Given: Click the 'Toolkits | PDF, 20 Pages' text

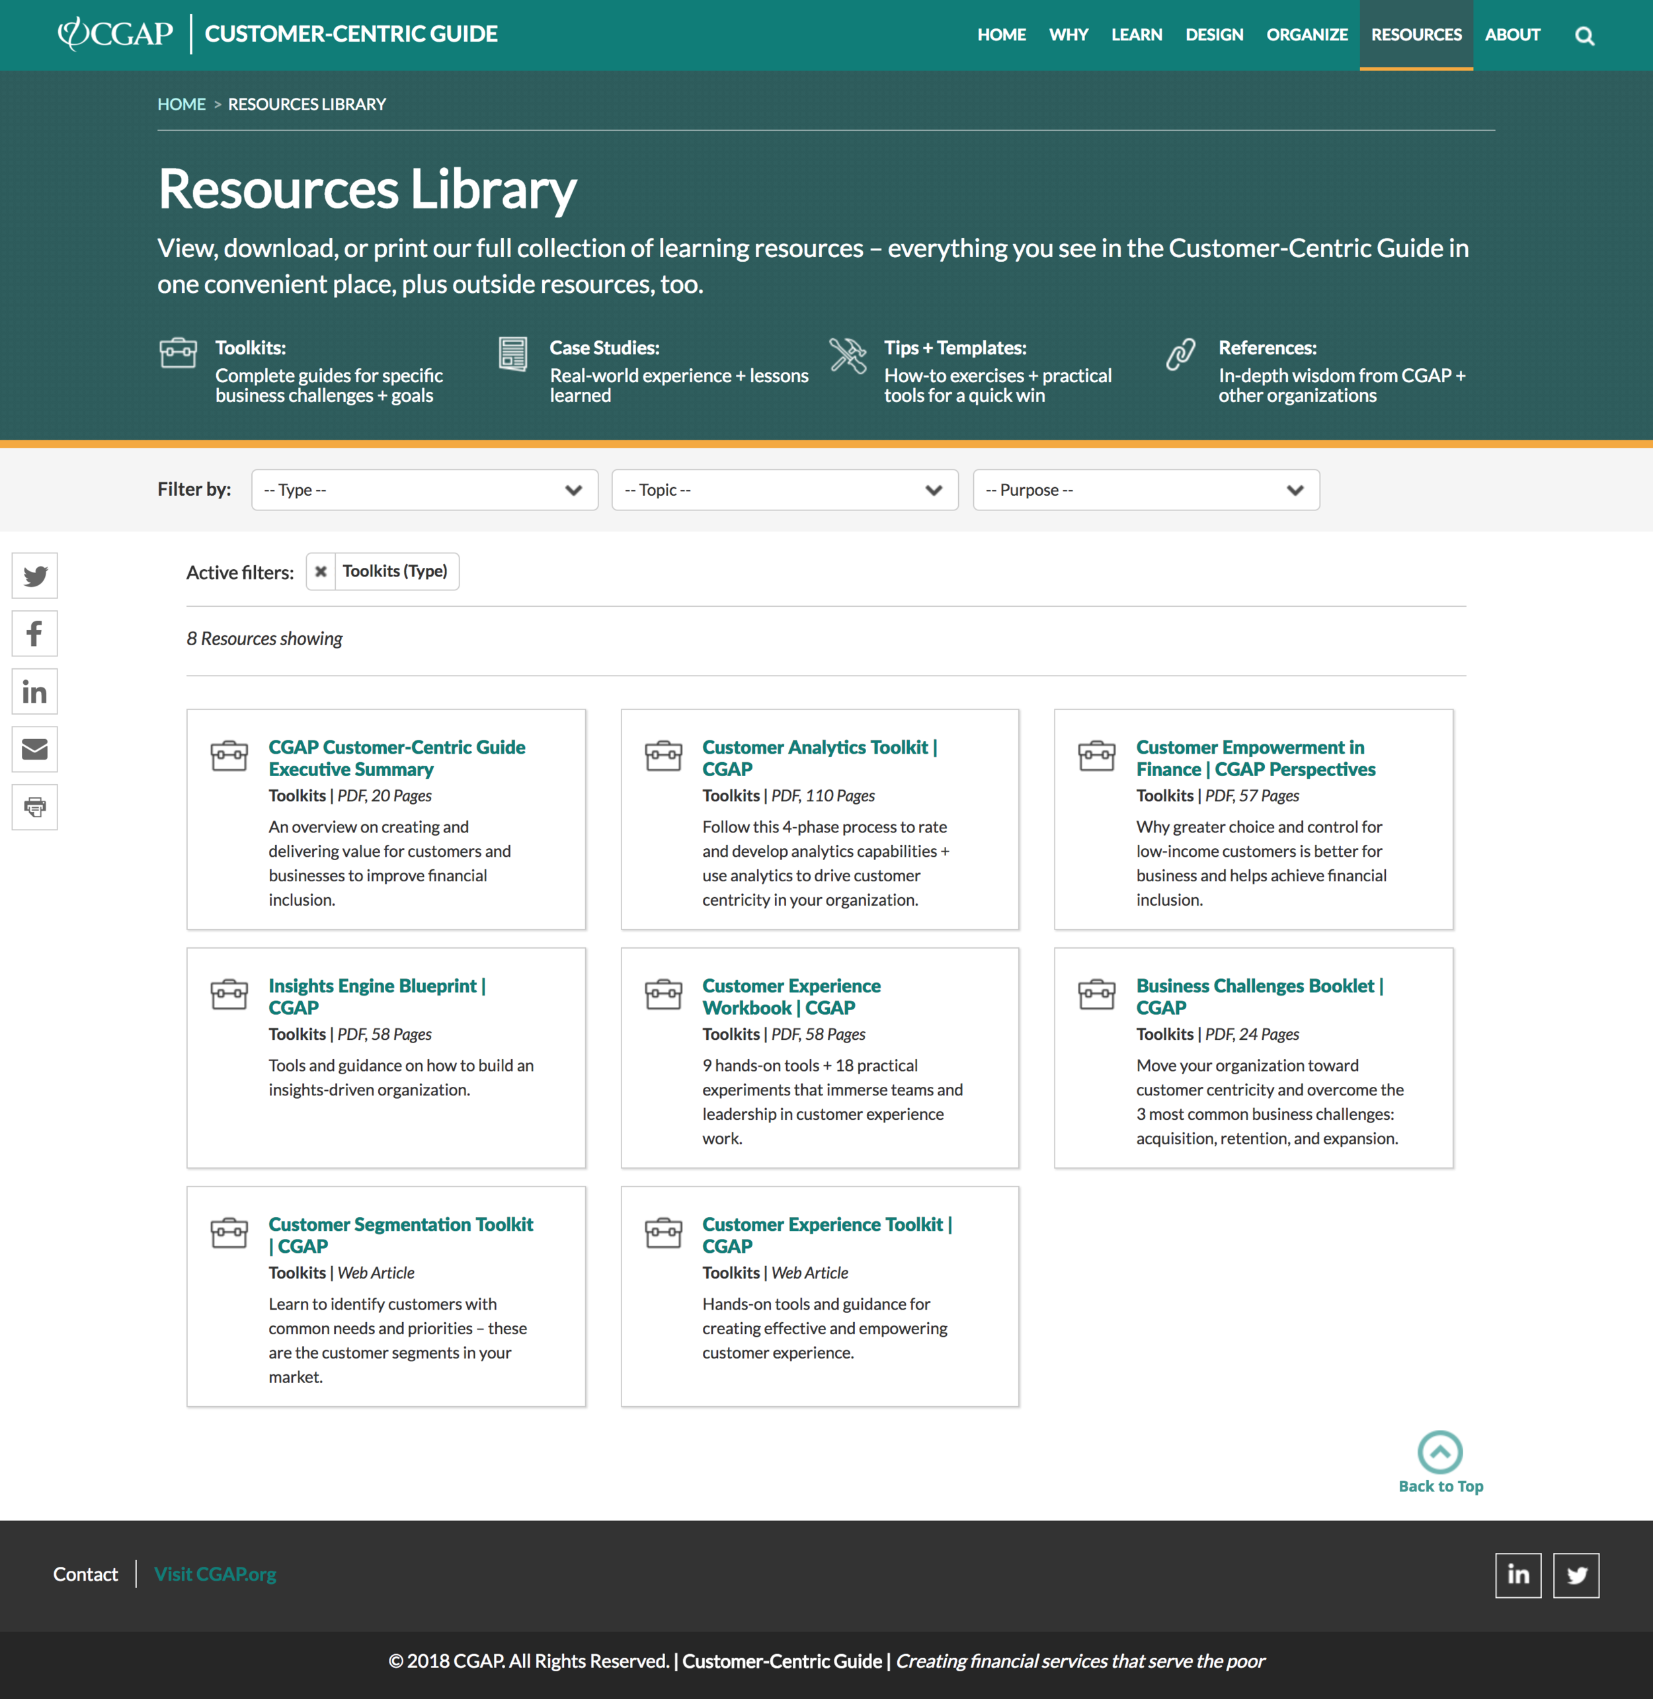Looking at the screenshot, I should (350, 795).
